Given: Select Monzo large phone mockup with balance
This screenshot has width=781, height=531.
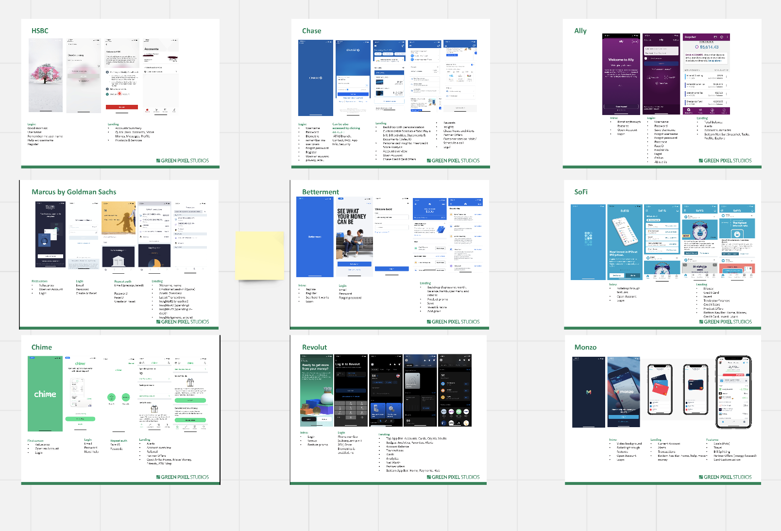Looking at the screenshot, I should (x=733, y=392).
